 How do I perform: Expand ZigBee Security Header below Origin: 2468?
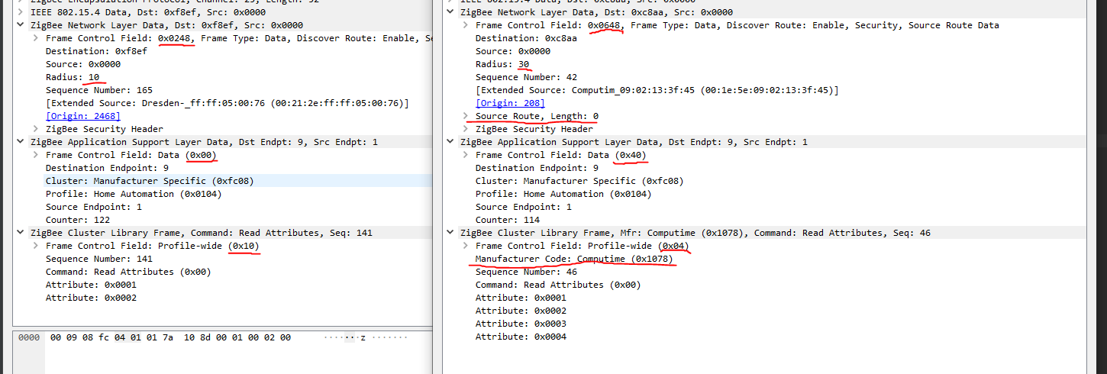point(36,129)
